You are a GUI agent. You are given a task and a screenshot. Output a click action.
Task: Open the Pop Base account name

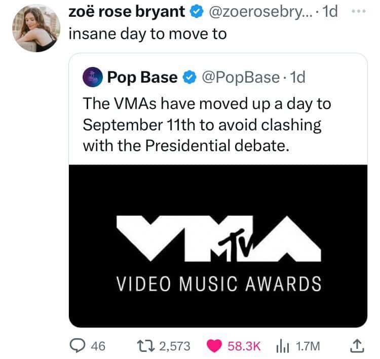[142, 78]
